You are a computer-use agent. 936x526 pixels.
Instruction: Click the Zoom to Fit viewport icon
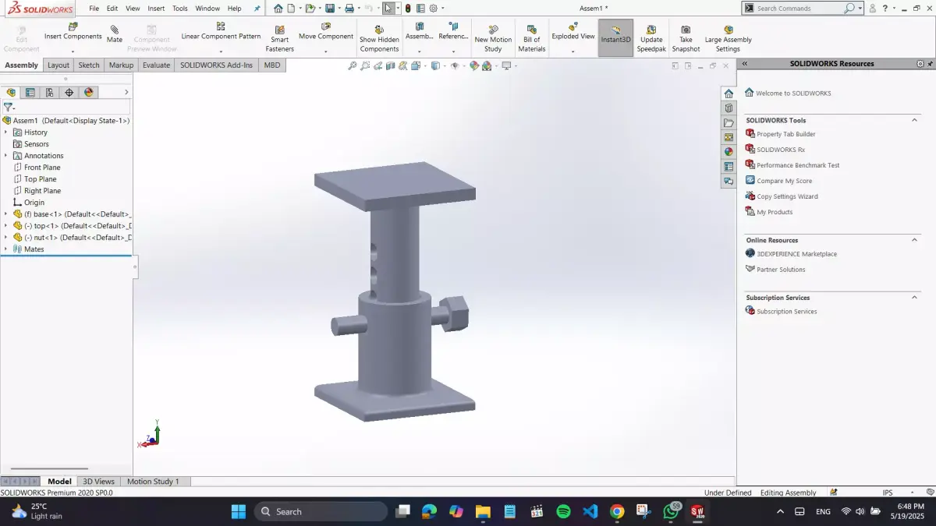[353, 65]
